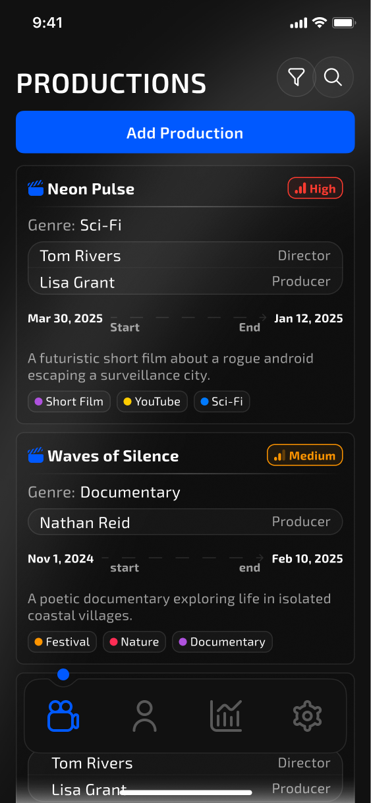This screenshot has width=371, height=803.
Task: Select the Short Film tag
Action: click(69, 401)
